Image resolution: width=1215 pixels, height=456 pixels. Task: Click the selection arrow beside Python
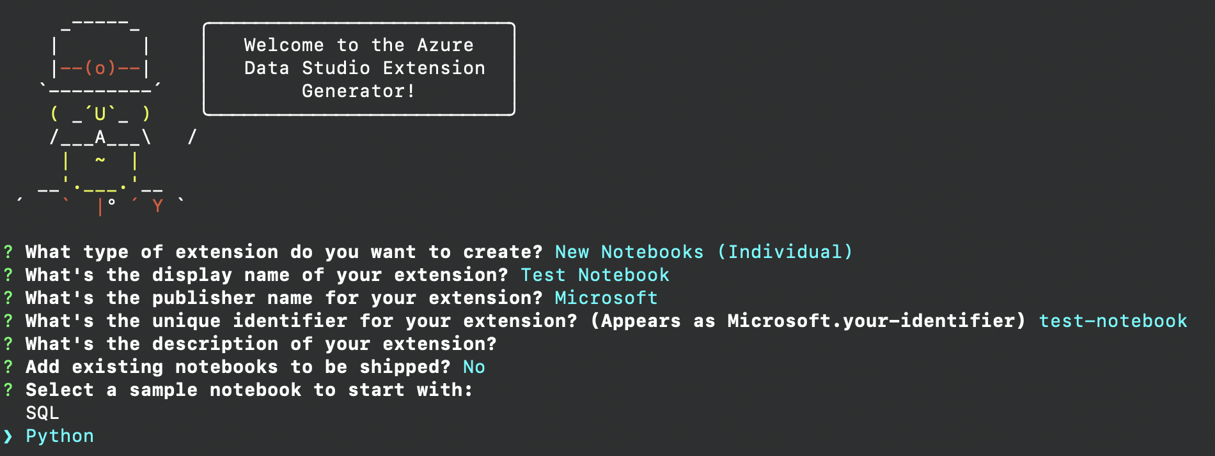pos(8,436)
